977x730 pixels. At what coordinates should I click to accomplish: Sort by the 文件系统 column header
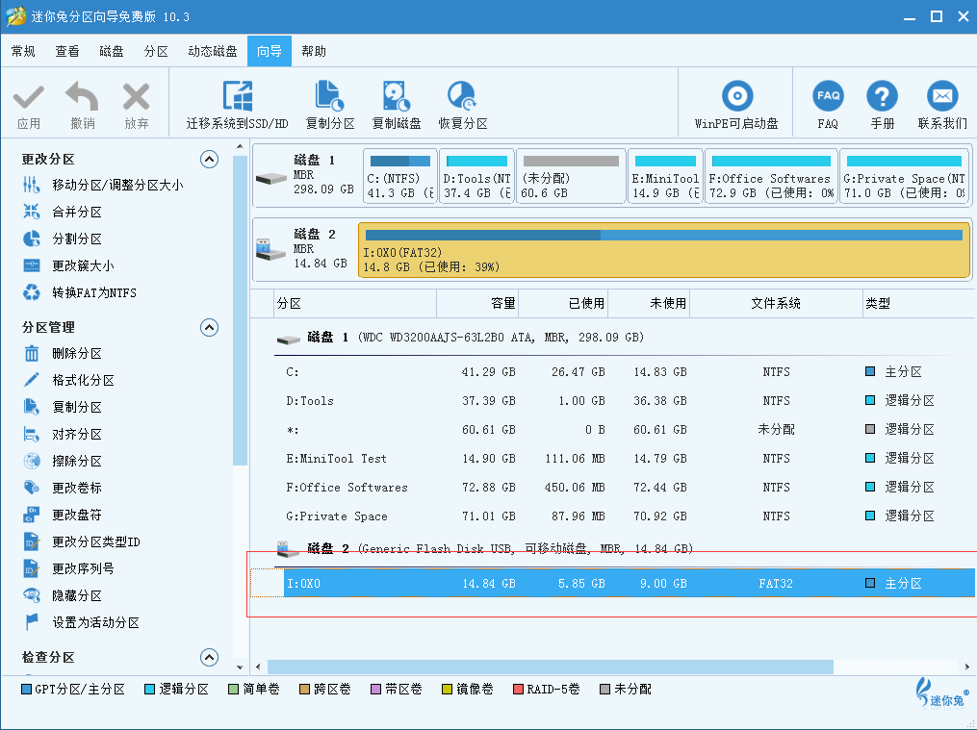776,304
